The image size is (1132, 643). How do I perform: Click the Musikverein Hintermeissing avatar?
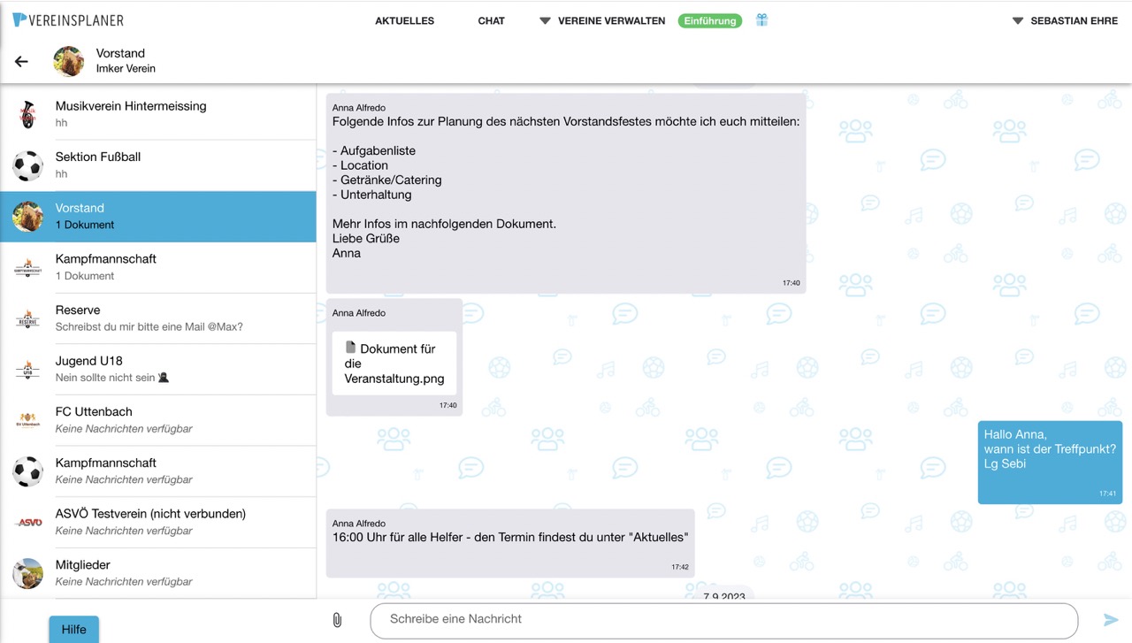(27, 114)
